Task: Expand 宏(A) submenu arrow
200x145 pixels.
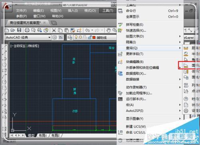Action: pos(180,105)
